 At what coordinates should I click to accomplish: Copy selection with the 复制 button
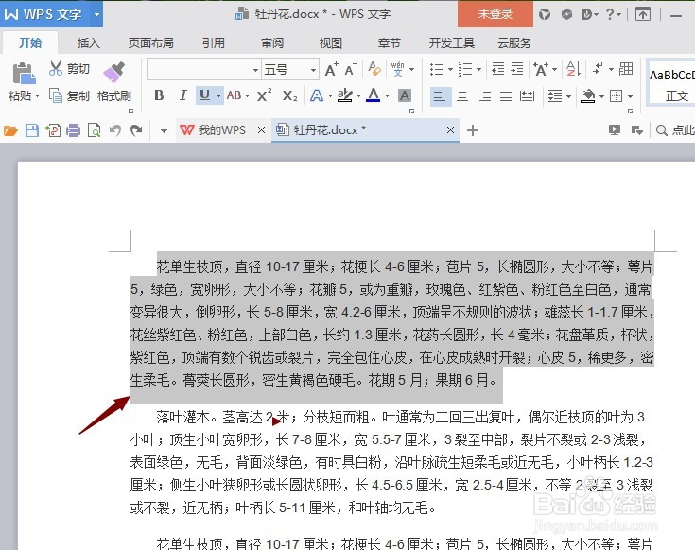tap(69, 95)
